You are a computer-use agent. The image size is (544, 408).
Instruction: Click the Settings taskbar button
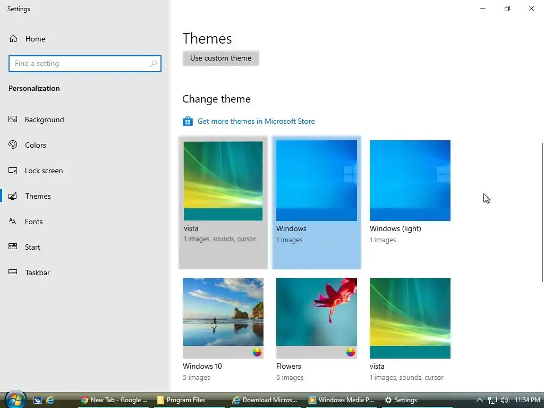[x=417, y=400]
